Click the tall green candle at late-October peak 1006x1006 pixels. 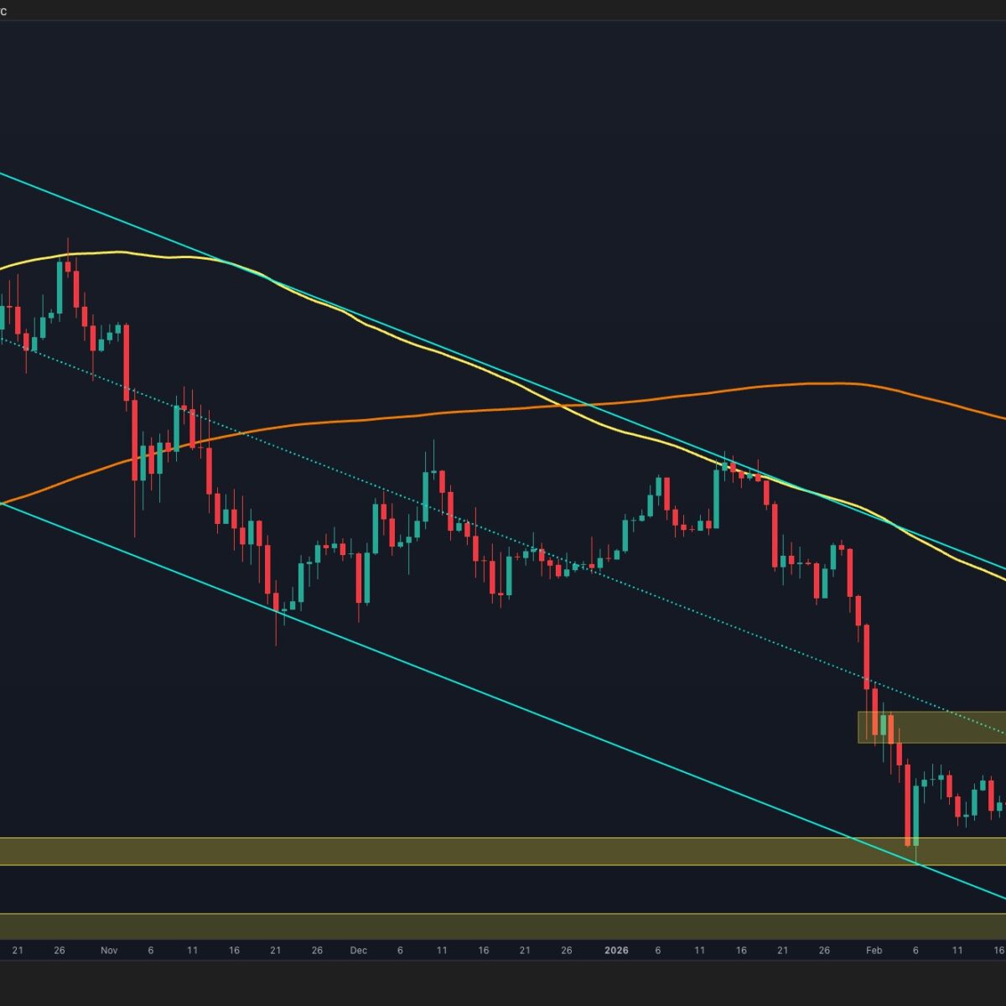59,288
